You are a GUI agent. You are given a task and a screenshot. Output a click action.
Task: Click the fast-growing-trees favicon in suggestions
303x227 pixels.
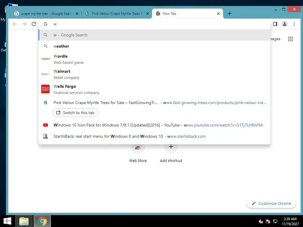(45, 103)
